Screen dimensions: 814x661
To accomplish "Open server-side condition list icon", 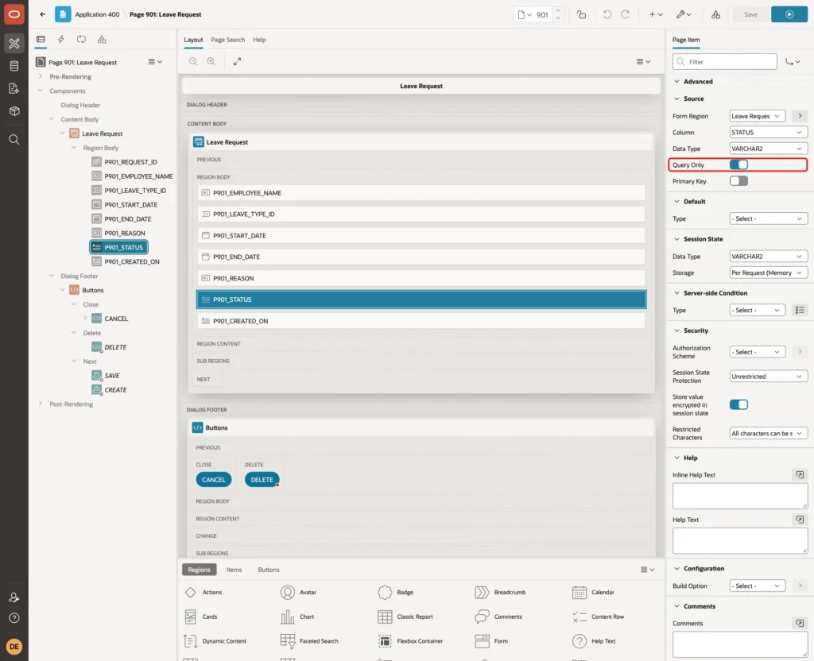I will coord(800,311).
